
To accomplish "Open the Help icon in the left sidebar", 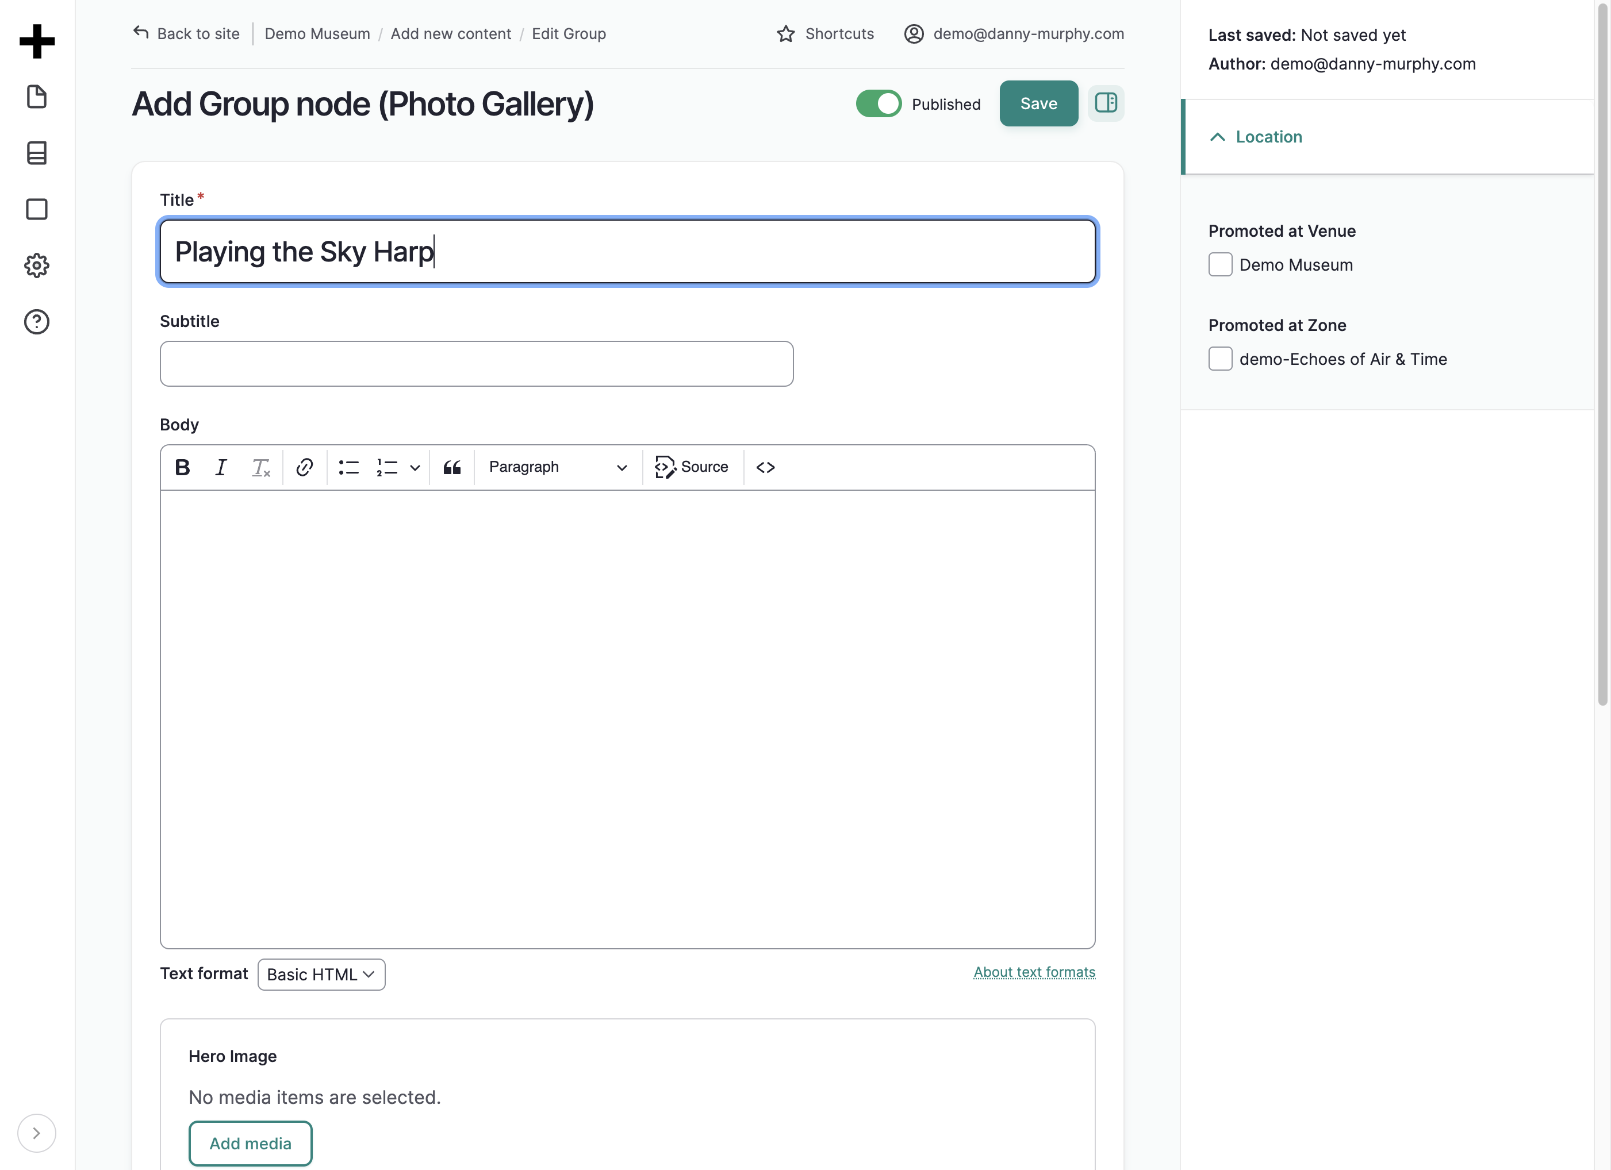I will pyautogui.click(x=37, y=322).
